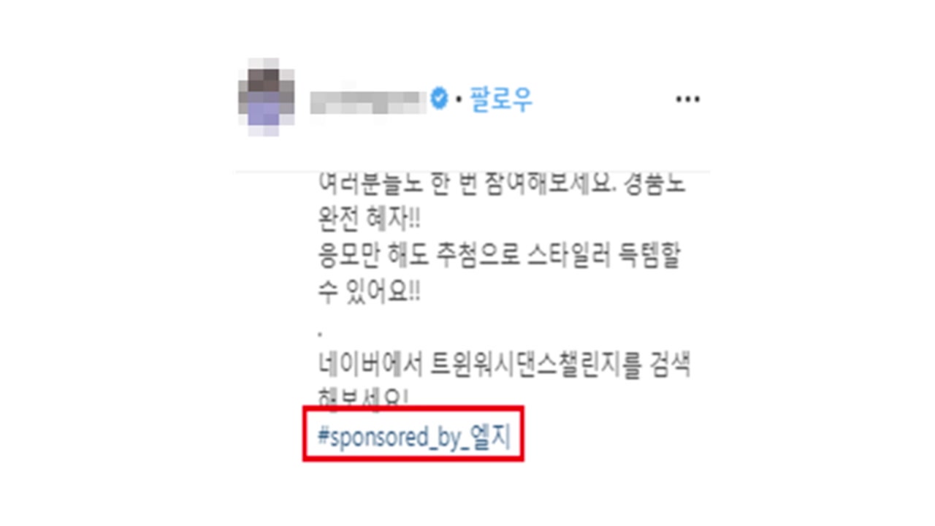The width and height of the screenshot is (935, 526).
Task: Click the dot separator before 팔로우
Action: [x=459, y=100]
